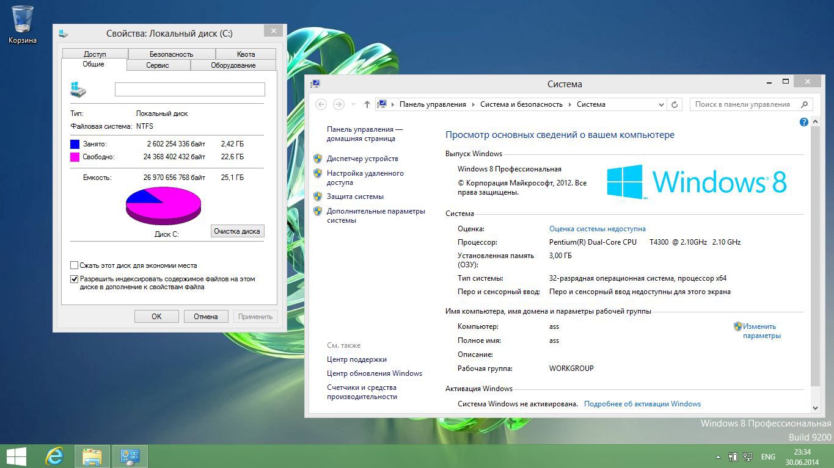
Task: Show hidden tray icons arrow
Action: tap(719, 457)
